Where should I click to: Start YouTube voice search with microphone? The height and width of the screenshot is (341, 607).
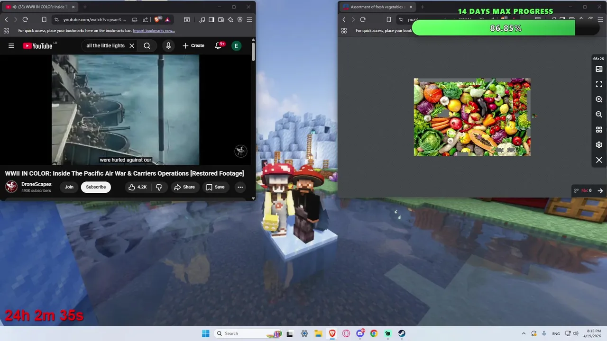168,46
